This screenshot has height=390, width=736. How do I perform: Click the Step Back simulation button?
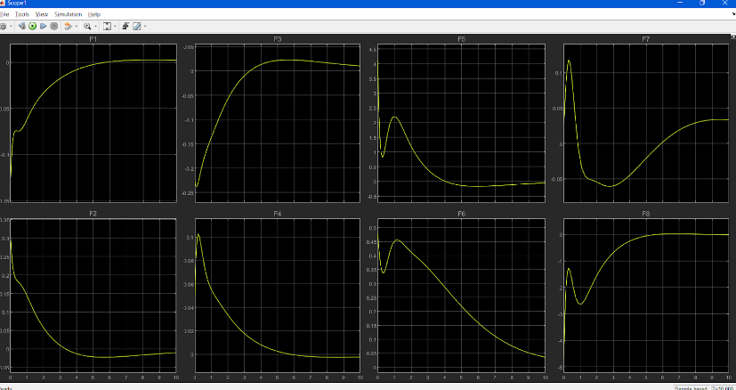[21, 27]
